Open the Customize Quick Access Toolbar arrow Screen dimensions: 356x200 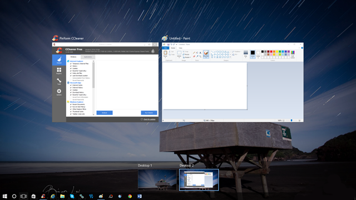click(x=177, y=44)
